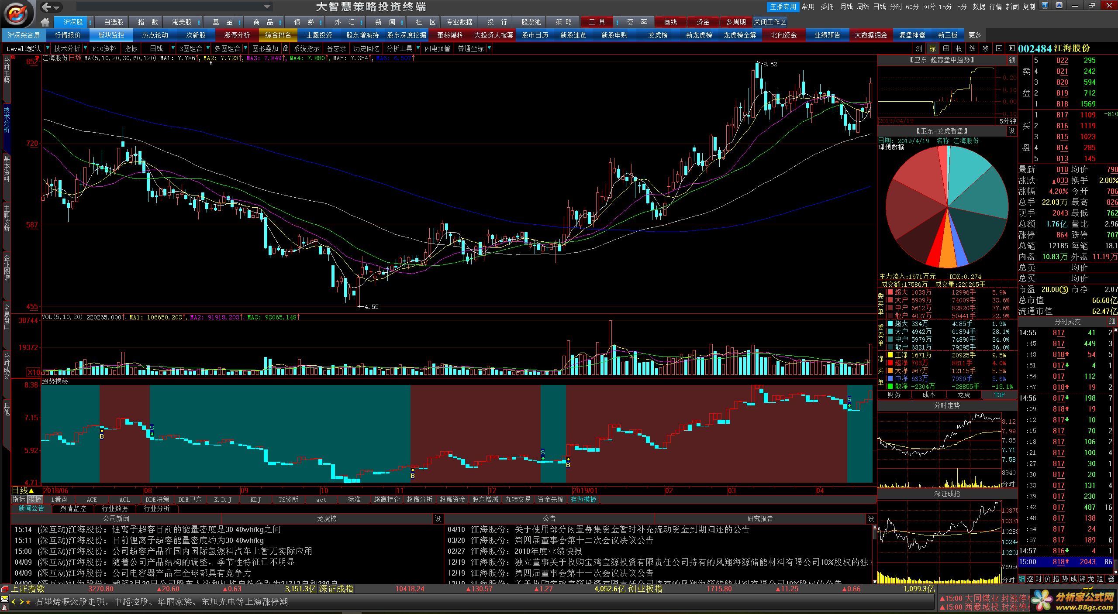This screenshot has height=614, width=1118.
Task: Open announcement 2018年度业绩快报
Action: 548,551
